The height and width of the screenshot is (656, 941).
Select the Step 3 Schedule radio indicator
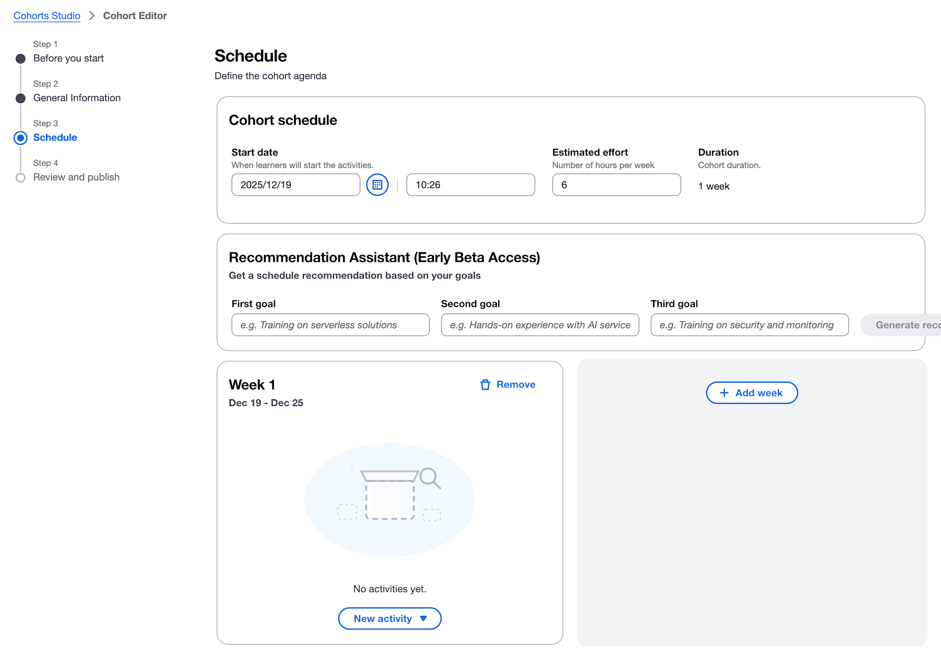21,138
